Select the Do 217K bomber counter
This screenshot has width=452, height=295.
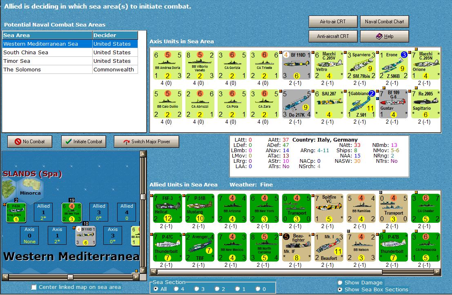(x=296, y=104)
